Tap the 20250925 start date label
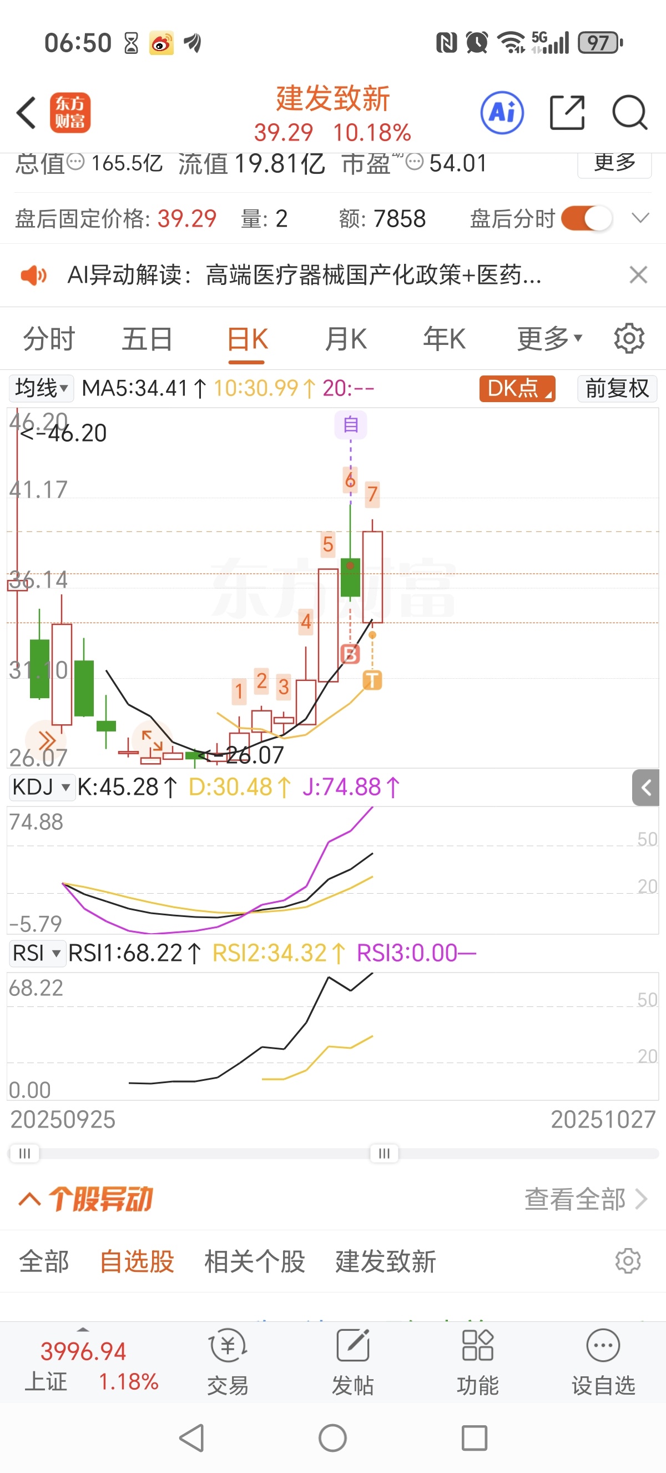 pyautogui.click(x=63, y=1119)
